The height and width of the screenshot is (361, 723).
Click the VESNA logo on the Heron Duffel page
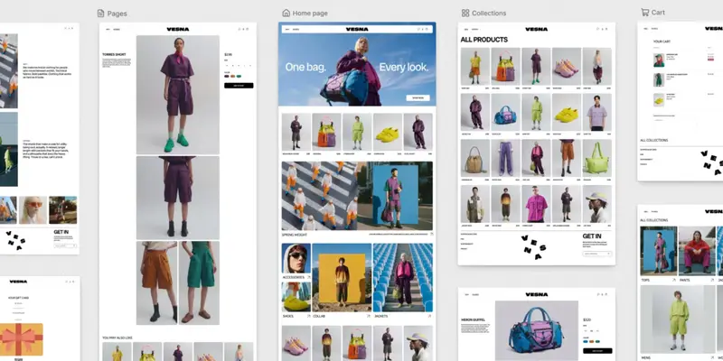537,294
